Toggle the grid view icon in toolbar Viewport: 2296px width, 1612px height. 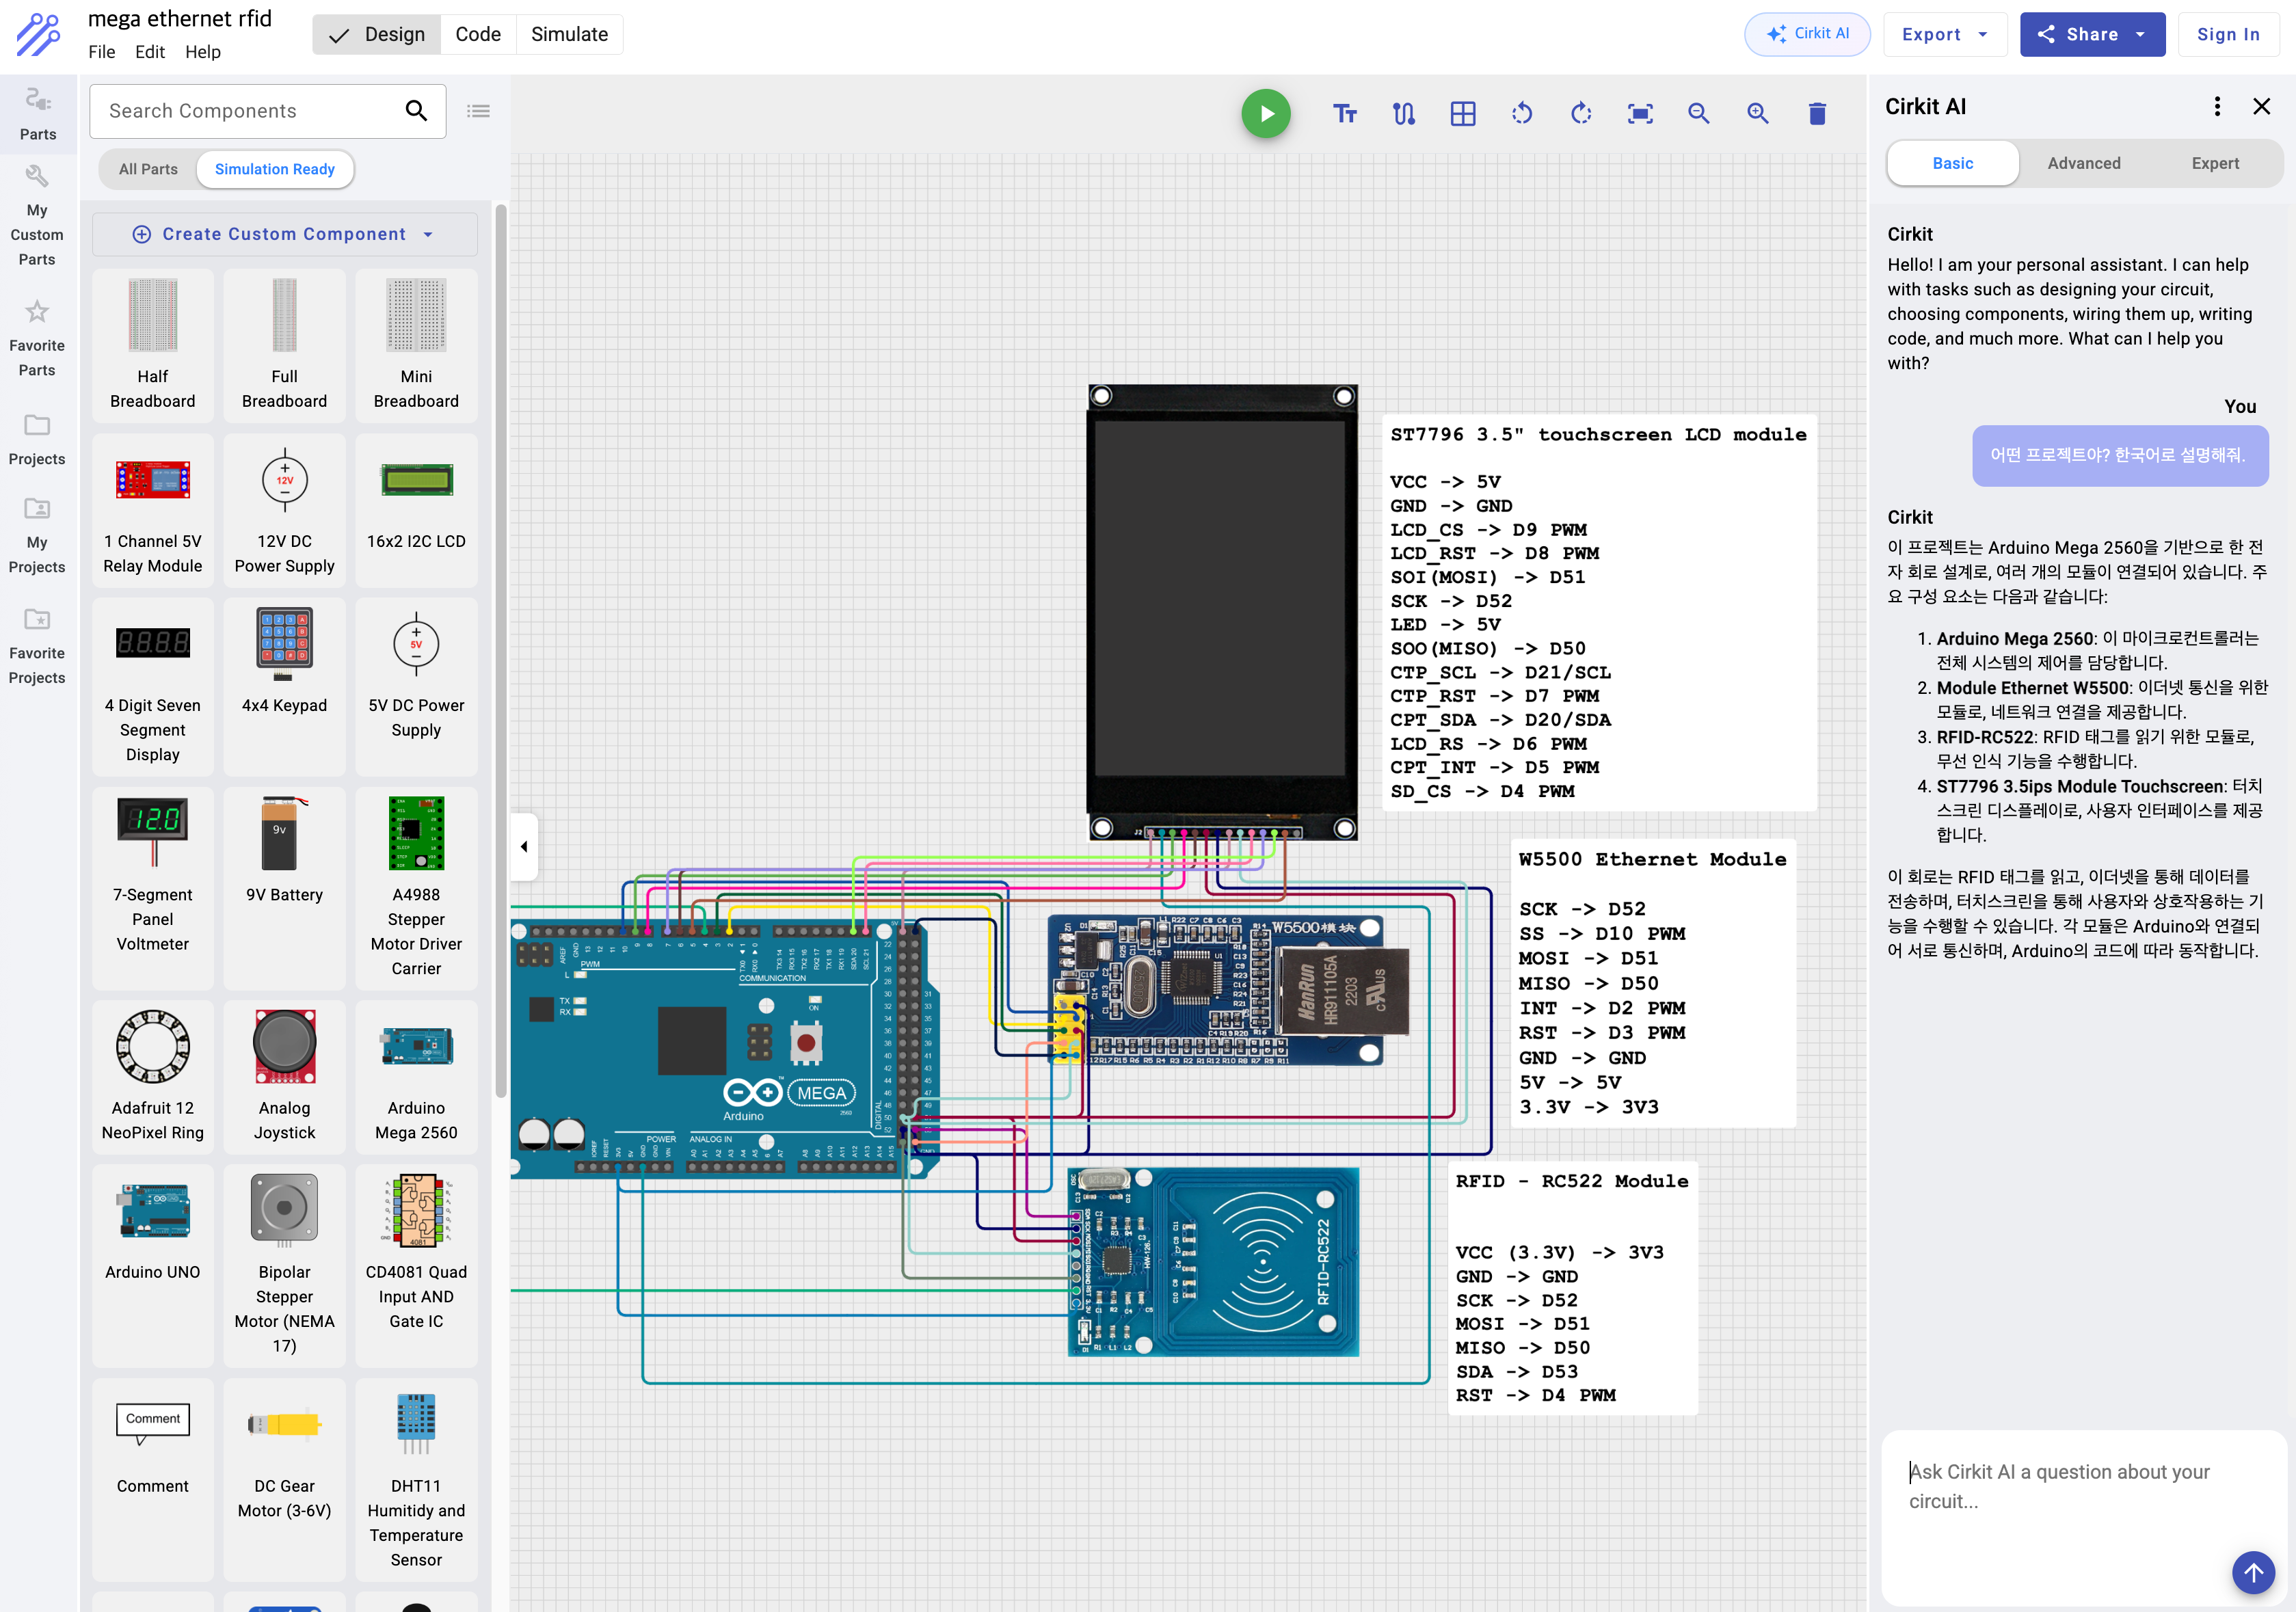click(1462, 114)
